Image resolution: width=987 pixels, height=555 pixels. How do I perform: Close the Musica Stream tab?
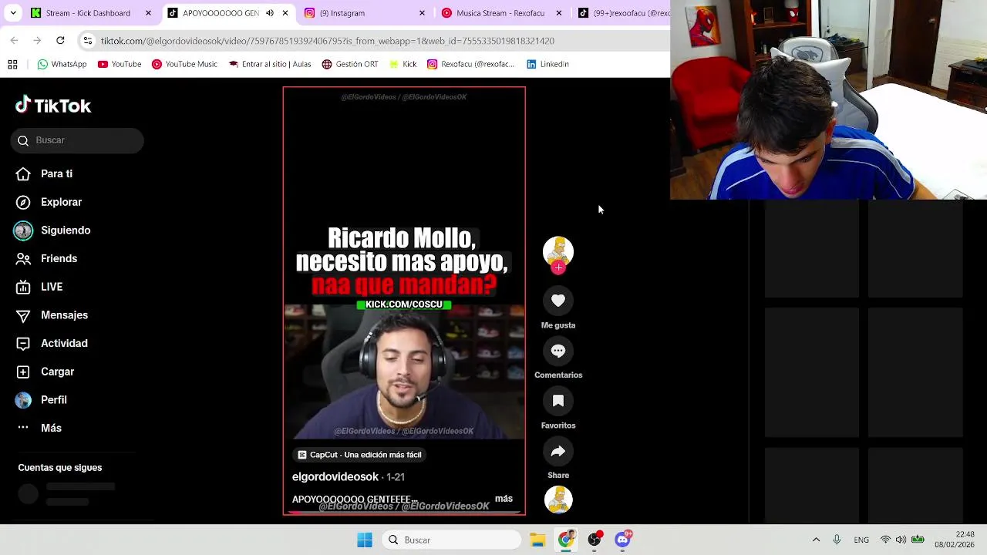pyautogui.click(x=558, y=13)
